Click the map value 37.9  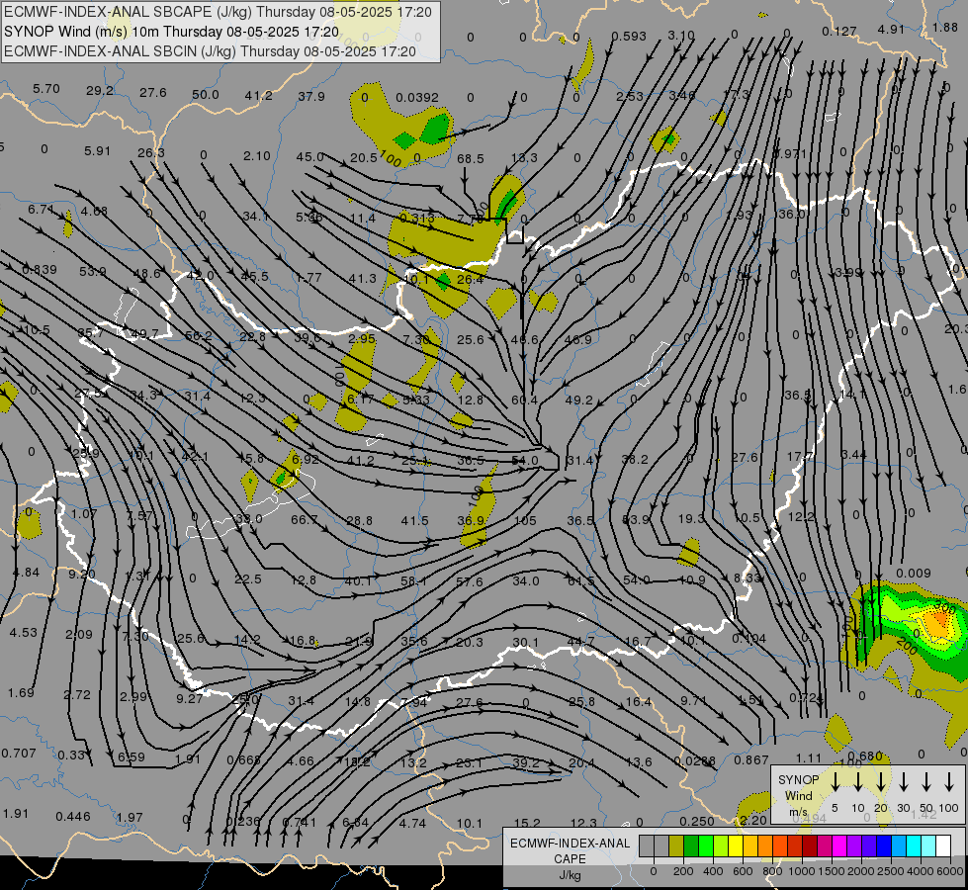tap(311, 96)
